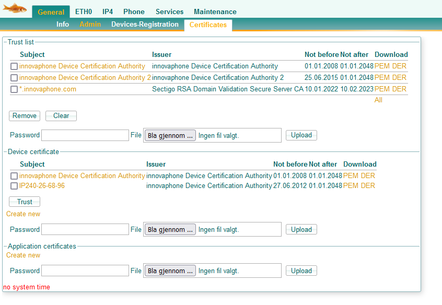Open innovaphone Device Certification Authority 2 link
Screen dimensions: 442x305
(x=85, y=77)
